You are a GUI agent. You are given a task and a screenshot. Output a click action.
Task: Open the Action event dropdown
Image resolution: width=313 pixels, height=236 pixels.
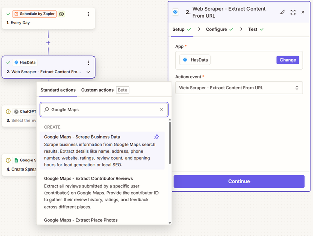pos(239,88)
